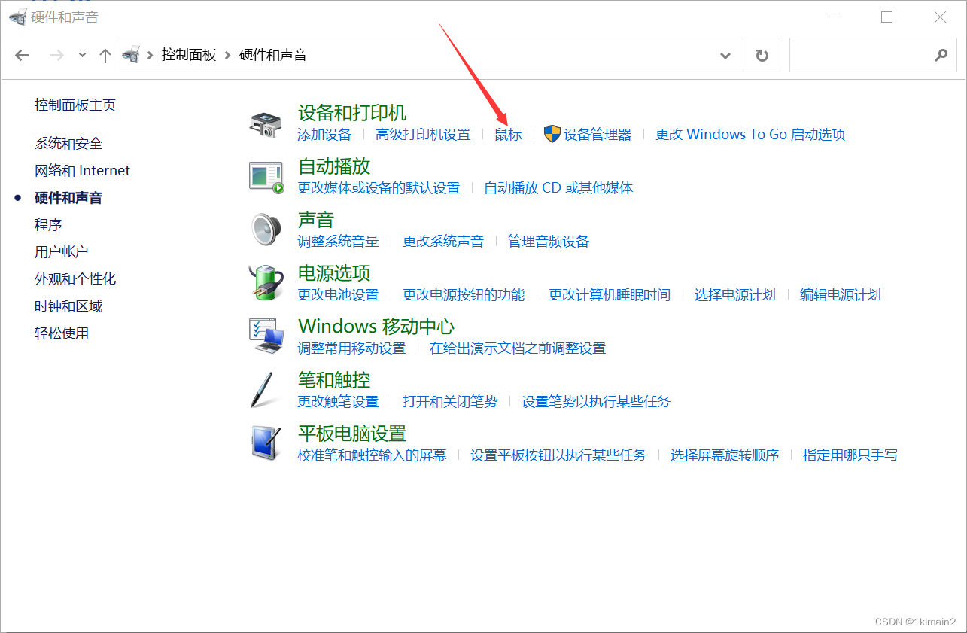967x633 pixels.
Task: Click the window title bar hardware icon
Action: coord(17,17)
